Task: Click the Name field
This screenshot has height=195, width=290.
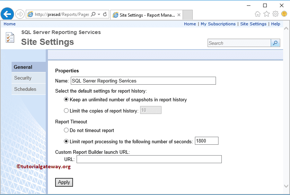Action: (143, 81)
